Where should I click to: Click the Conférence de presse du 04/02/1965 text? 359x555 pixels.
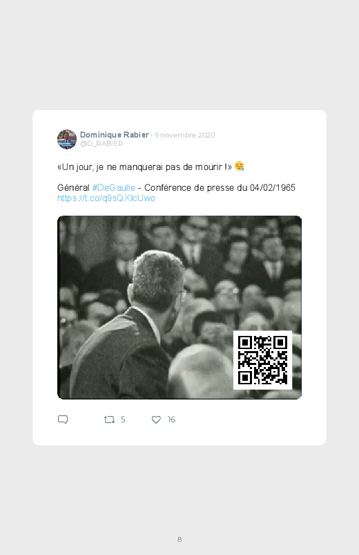click(x=220, y=187)
